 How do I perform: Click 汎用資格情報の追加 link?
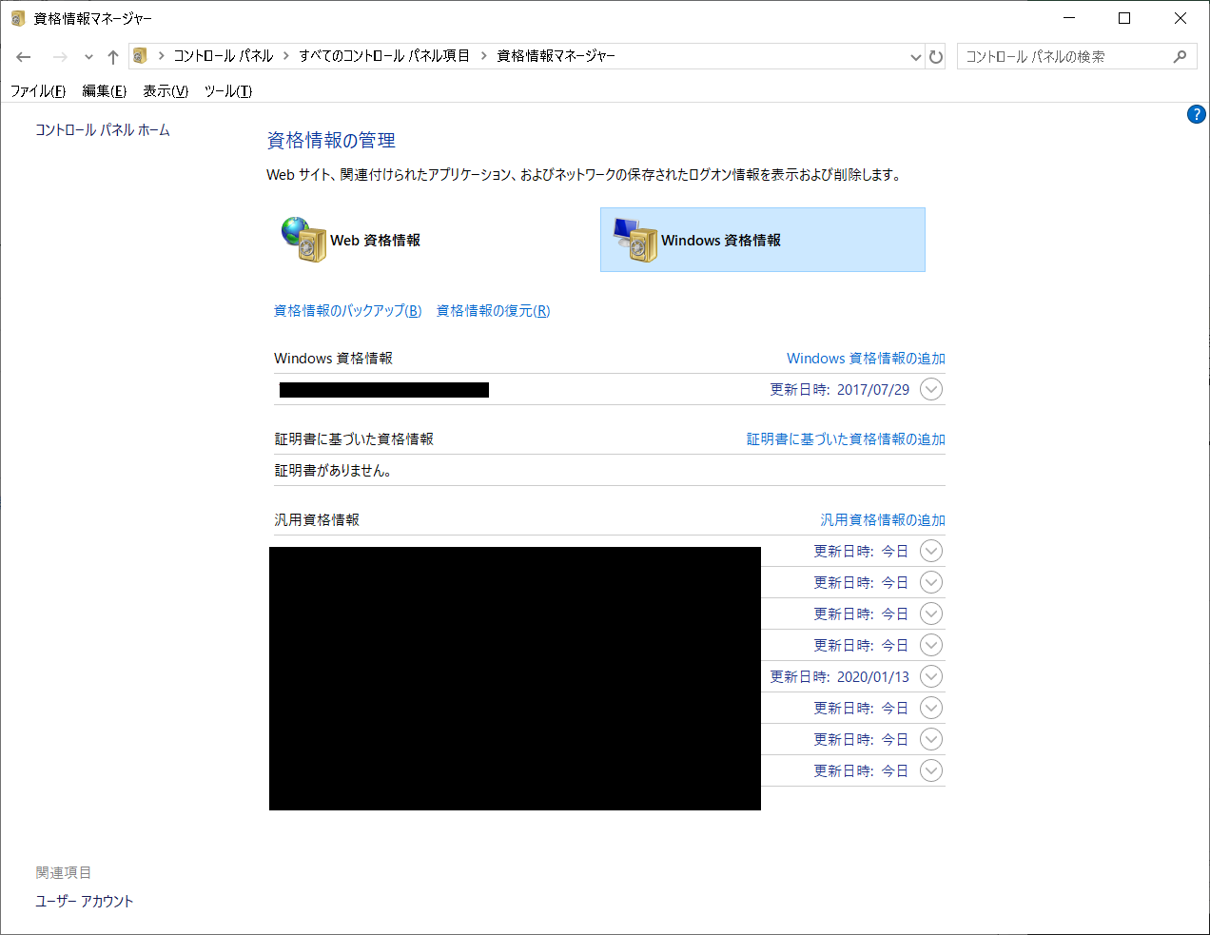883,520
